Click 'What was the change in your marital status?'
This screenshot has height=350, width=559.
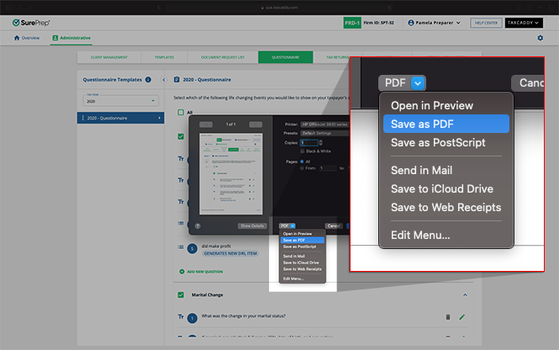pos(244,316)
